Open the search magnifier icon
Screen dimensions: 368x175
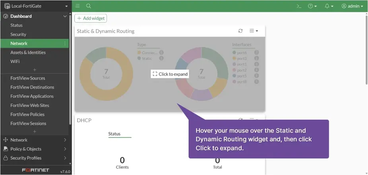(89, 6)
